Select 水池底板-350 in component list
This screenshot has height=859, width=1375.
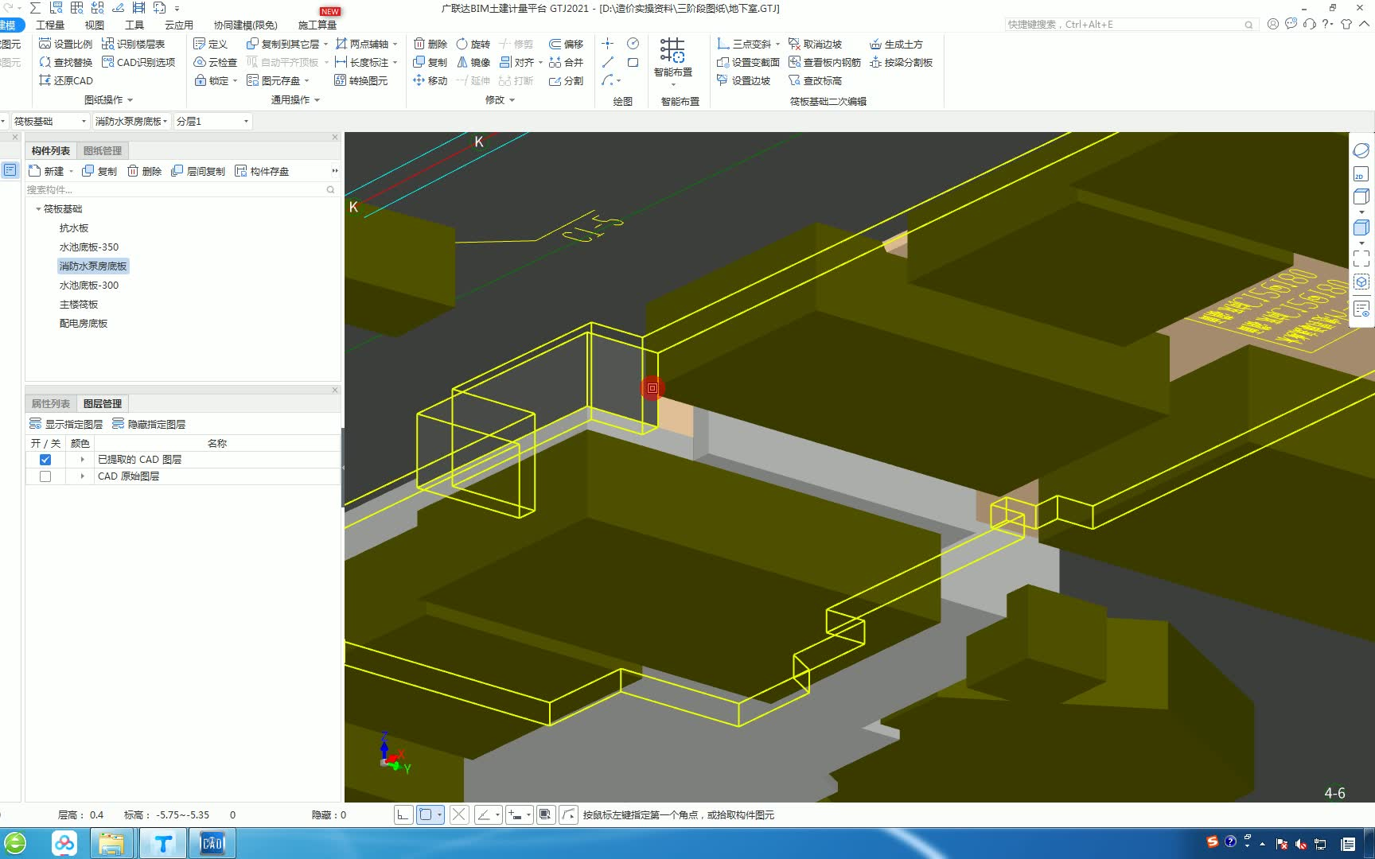click(x=89, y=247)
